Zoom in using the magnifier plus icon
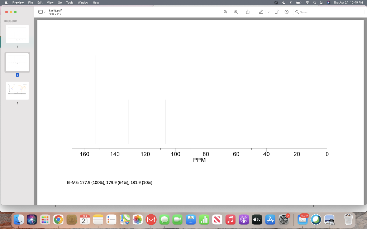The width and height of the screenshot is (367, 229). tap(236, 12)
